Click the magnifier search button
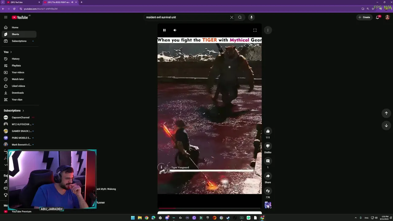Image resolution: width=393 pixels, height=221 pixels. (240, 17)
